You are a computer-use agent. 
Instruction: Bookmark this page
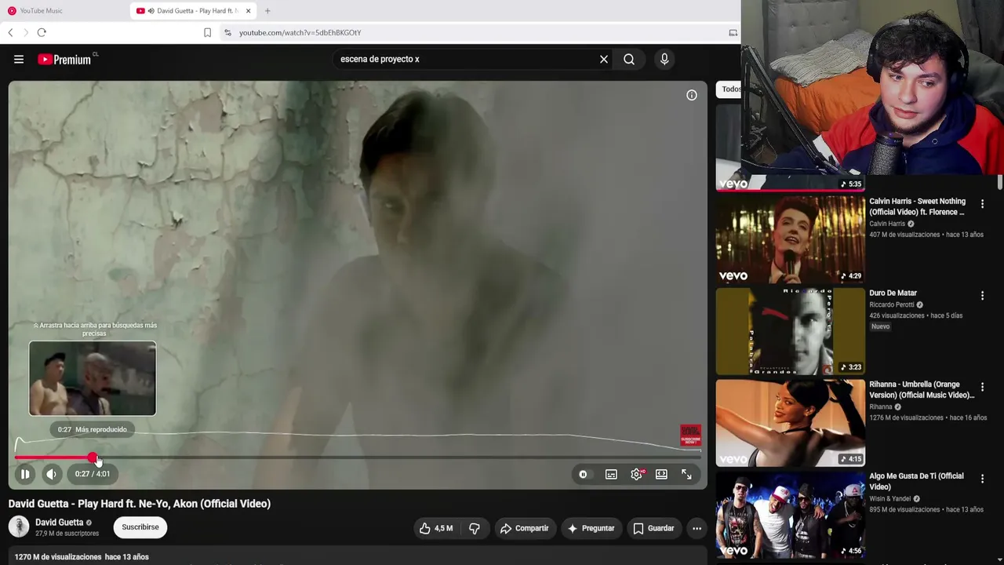click(x=207, y=32)
